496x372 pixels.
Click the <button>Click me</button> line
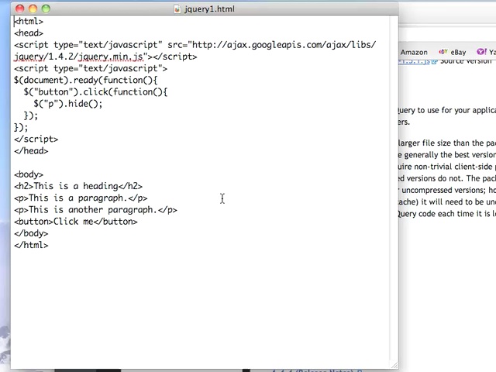(x=76, y=222)
